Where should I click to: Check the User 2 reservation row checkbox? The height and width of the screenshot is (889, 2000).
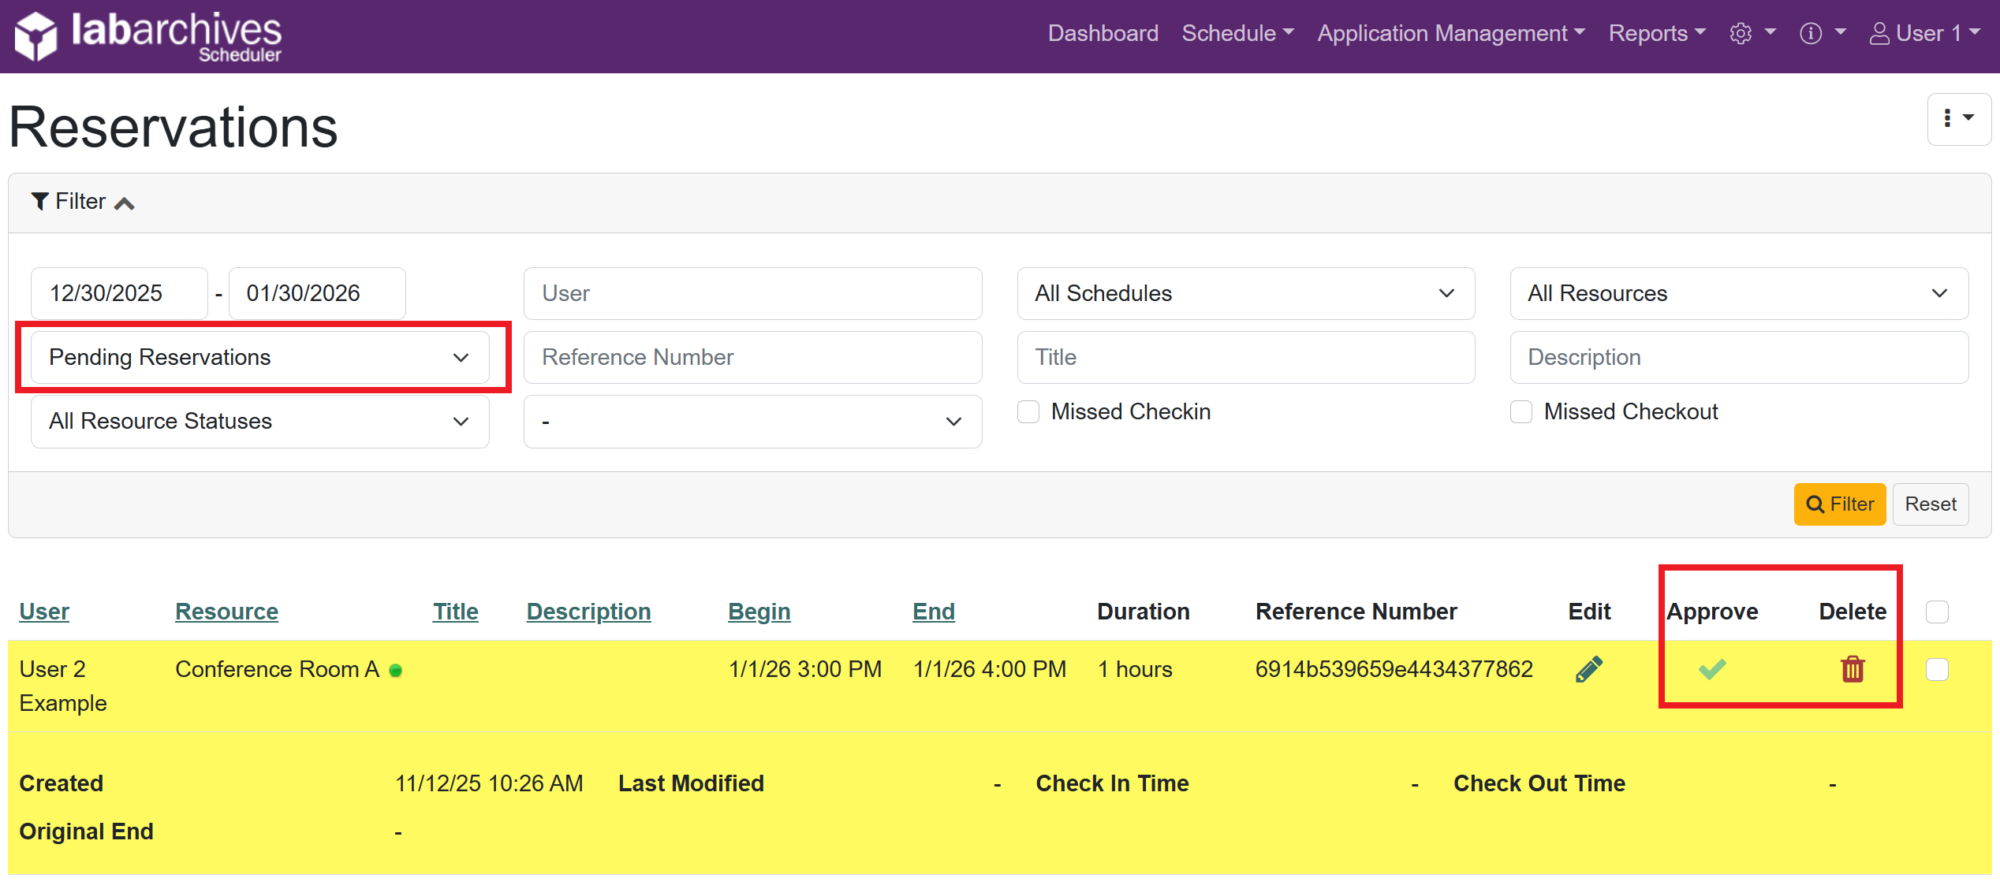(1937, 669)
